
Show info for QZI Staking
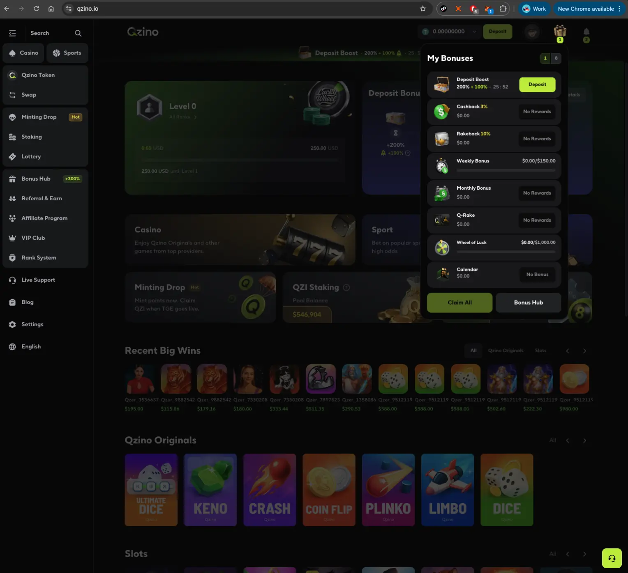pos(346,287)
